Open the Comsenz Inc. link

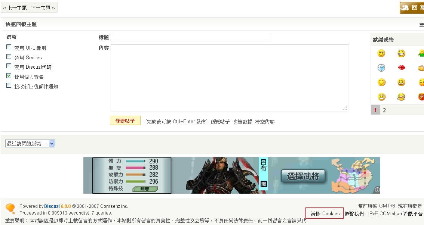point(114,206)
